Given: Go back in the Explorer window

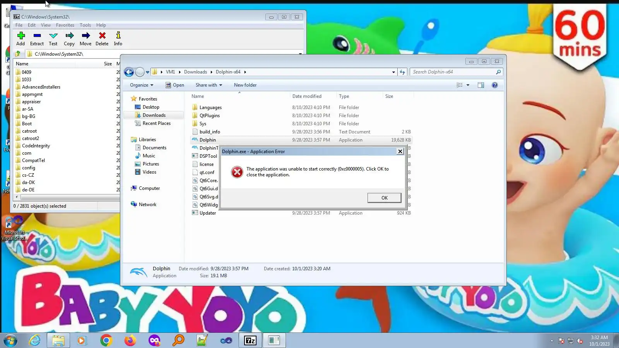Looking at the screenshot, I should (x=129, y=72).
